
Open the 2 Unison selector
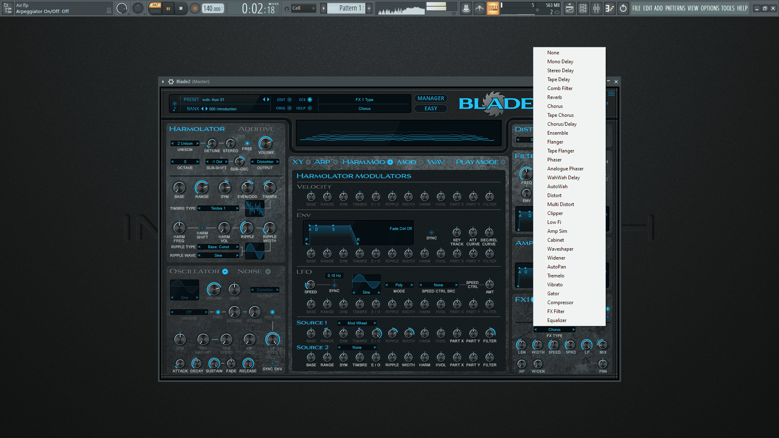click(185, 144)
